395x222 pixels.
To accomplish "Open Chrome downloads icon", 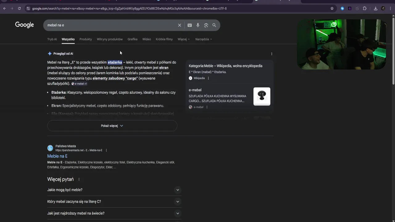I will point(376,8).
